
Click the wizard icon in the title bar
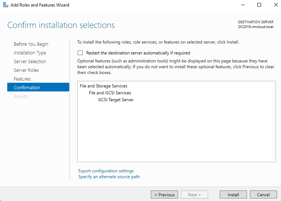5,5
